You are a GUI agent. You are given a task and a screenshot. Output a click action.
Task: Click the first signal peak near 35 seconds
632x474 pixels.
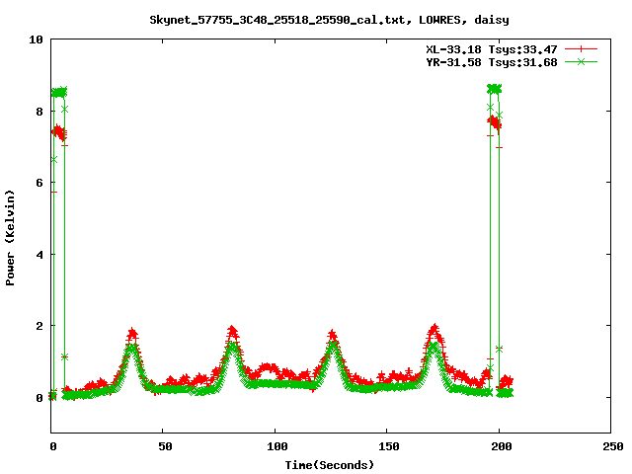click(132, 334)
